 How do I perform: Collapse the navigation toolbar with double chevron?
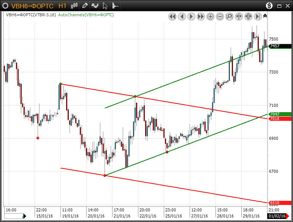pyautogui.click(x=265, y=16)
